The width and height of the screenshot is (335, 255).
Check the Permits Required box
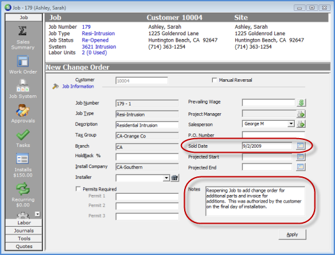[x=78, y=189]
